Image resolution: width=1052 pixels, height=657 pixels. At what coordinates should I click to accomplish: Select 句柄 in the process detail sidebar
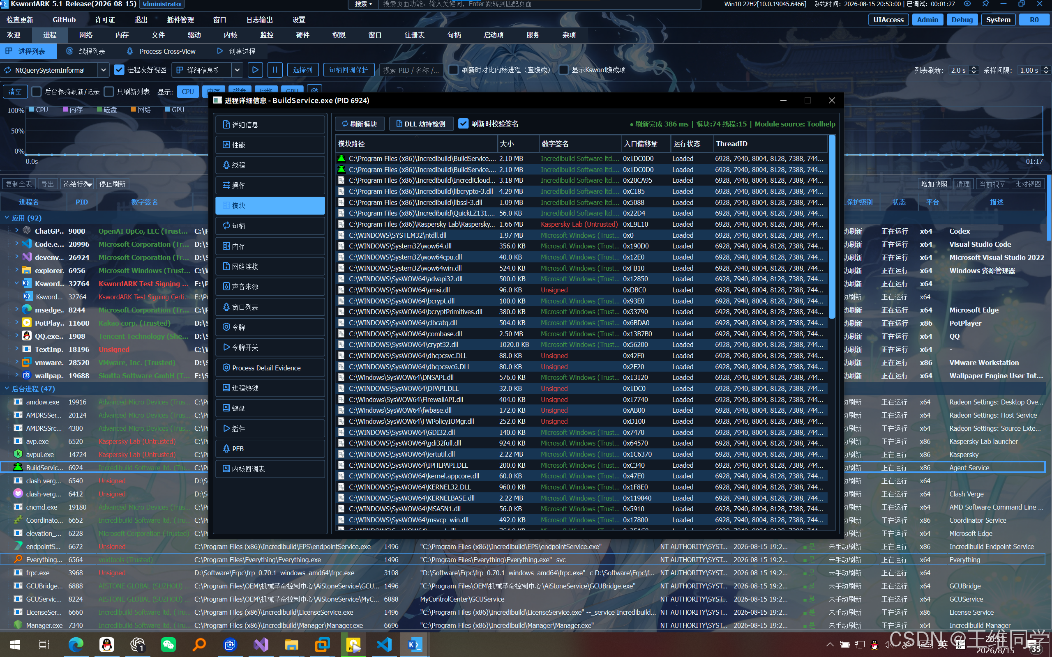270,226
